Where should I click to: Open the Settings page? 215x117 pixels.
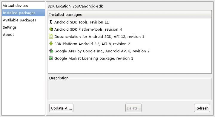[23, 27]
